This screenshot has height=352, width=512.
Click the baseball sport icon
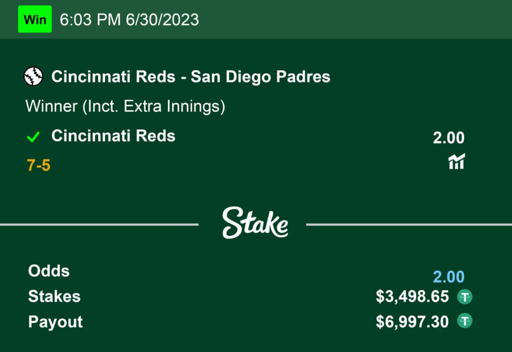coord(33,77)
